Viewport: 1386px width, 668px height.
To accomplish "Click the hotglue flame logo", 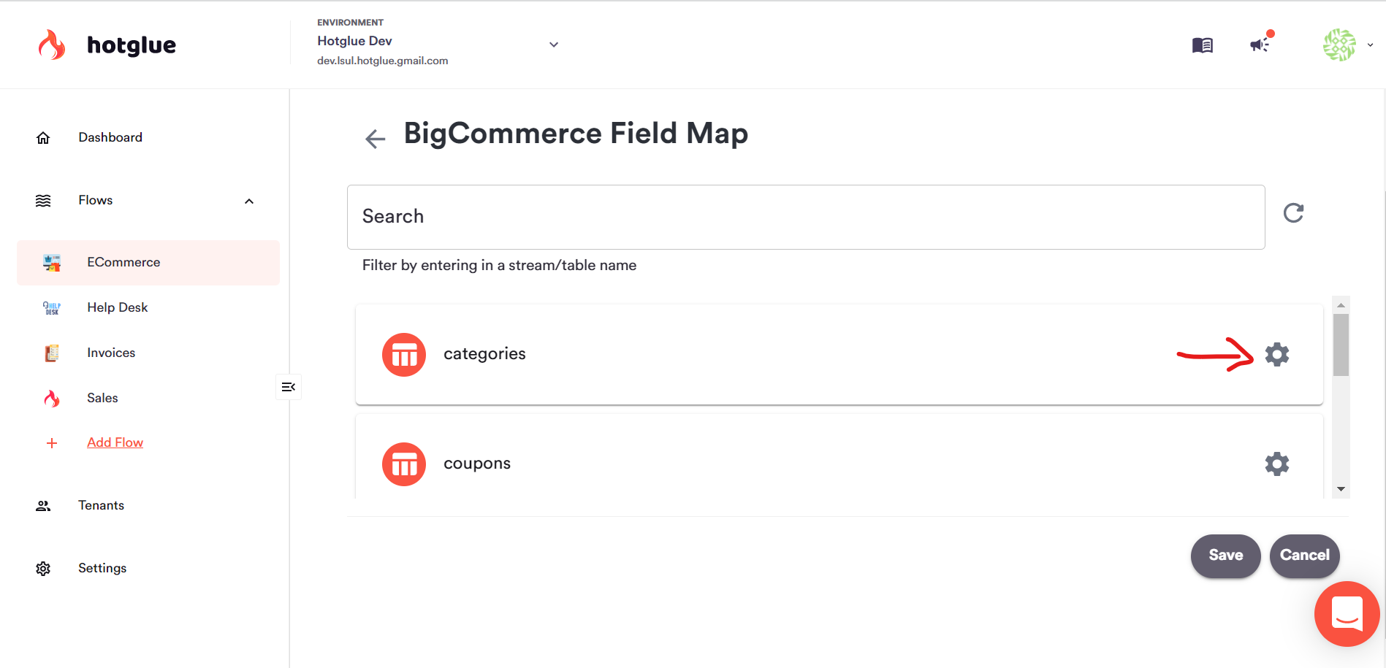I will pos(51,45).
